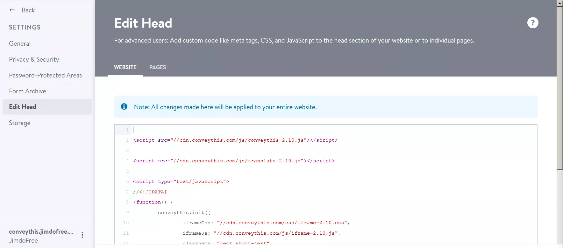Switch to the PAGES tab
Screen dimensions: 563x248
click(x=158, y=67)
